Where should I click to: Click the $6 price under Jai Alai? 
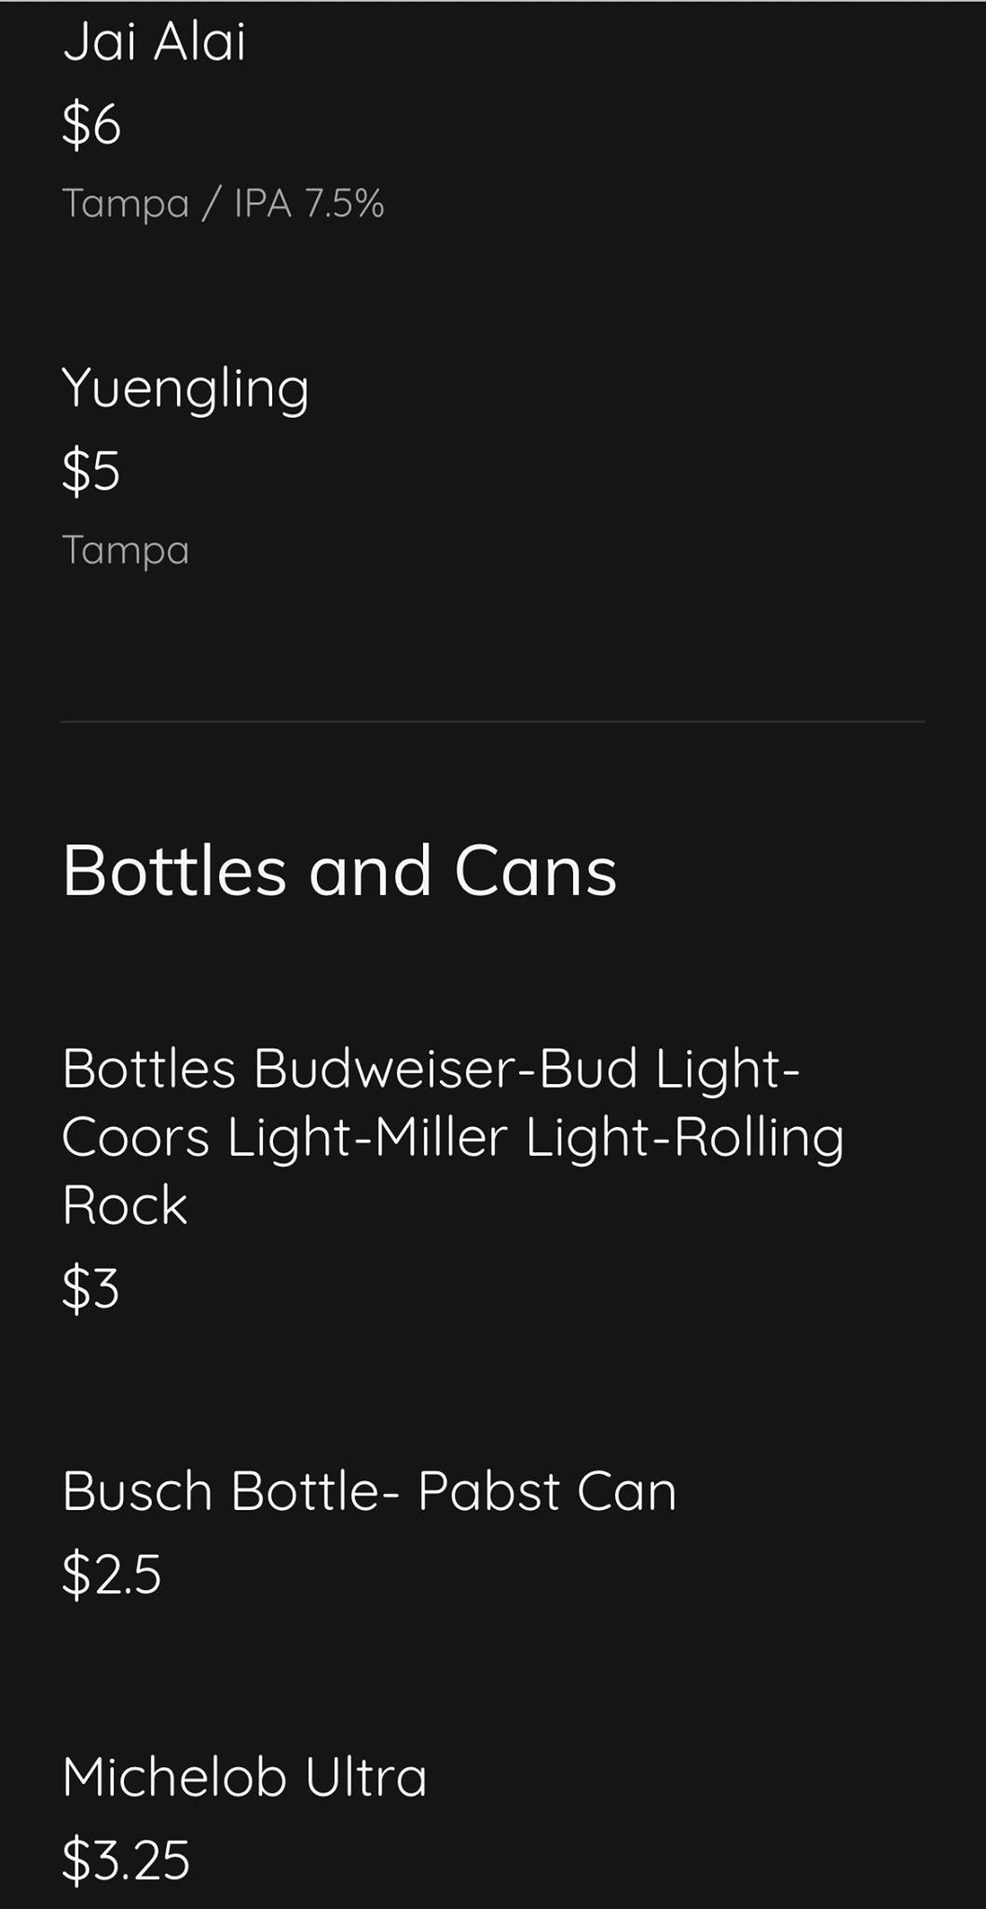click(x=91, y=125)
